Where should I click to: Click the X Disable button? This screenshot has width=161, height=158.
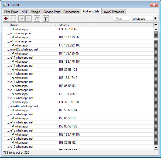tap(28, 19)
